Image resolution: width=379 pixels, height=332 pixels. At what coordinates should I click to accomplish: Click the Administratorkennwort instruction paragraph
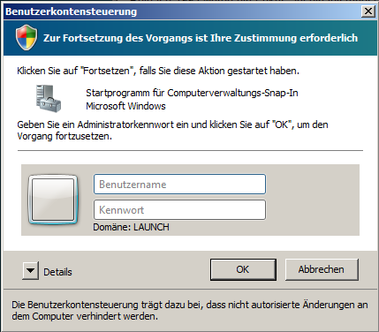point(172,131)
